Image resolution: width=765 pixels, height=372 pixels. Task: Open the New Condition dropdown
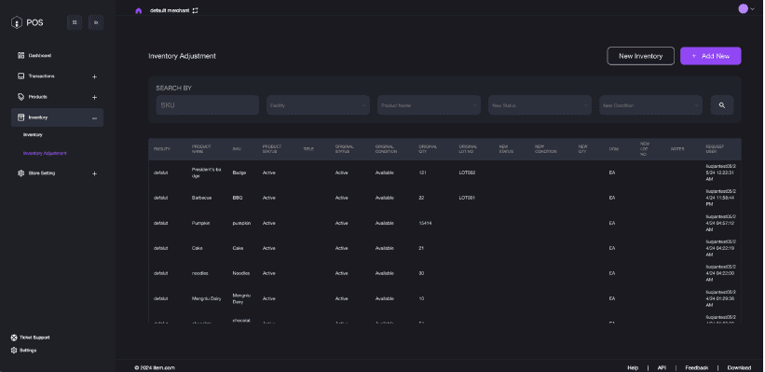click(650, 105)
